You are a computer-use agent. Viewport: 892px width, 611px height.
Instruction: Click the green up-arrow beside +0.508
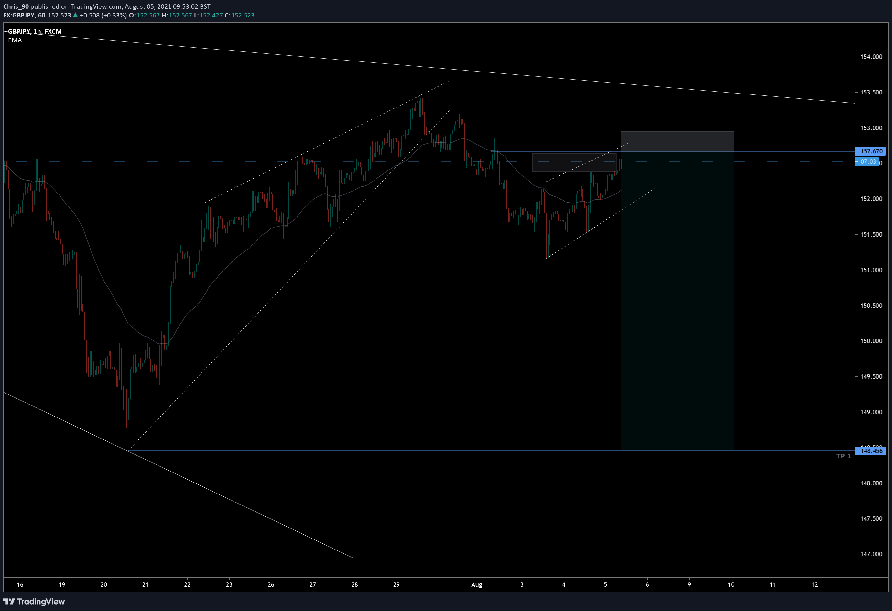75,15
